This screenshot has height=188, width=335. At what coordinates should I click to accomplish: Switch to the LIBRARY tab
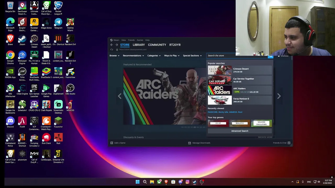tap(139, 45)
